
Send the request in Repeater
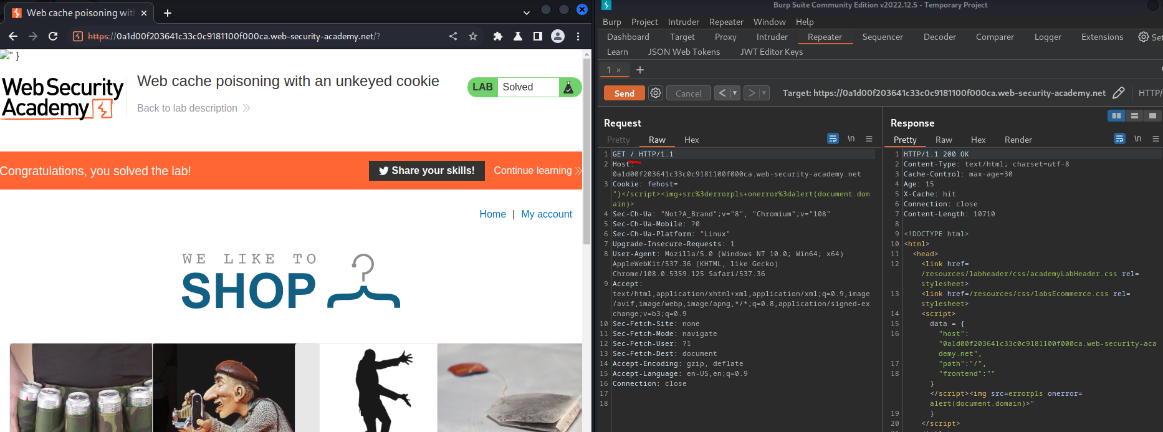624,93
